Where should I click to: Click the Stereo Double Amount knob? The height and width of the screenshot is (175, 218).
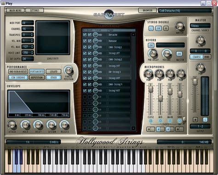pos(180,26)
